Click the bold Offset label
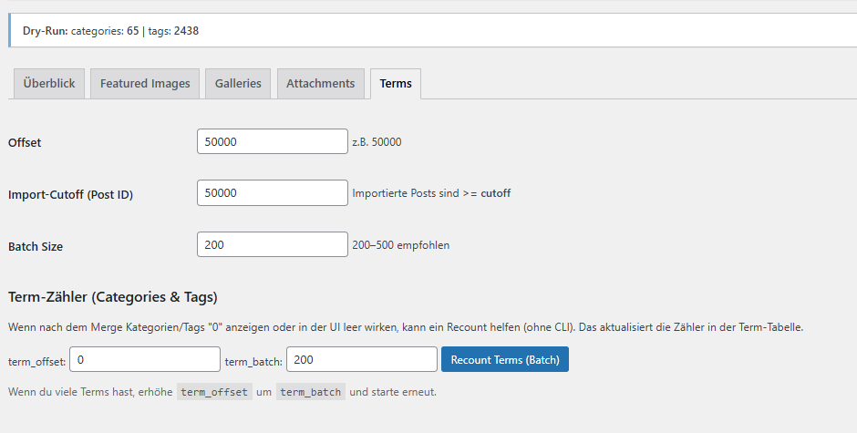Image resolution: width=857 pixels, height=433 pixels. click(25, 142)
